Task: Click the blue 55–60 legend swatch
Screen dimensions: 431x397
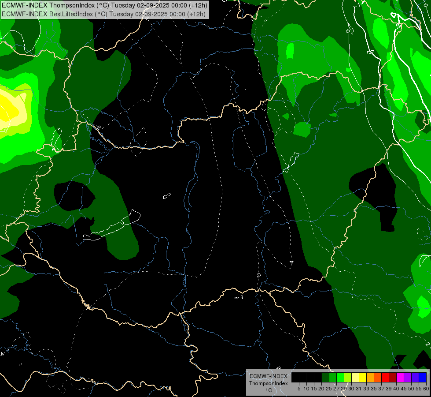Action: [423, 377]
